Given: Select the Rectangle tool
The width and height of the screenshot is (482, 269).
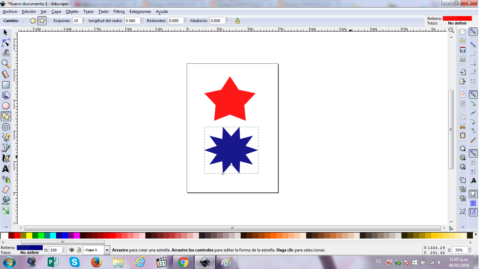Looking at the screenshot, I should tap(5, 85).
